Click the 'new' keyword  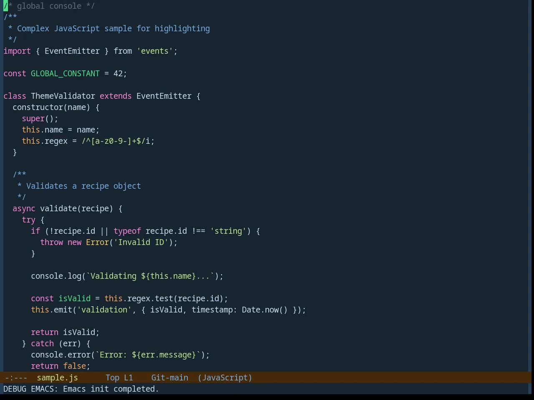tap(74, 242)
